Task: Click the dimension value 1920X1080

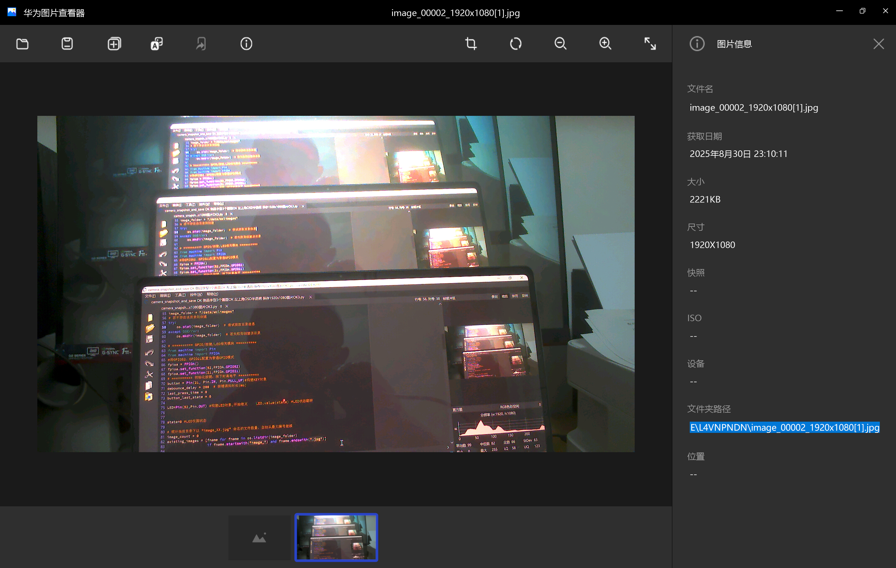Action: [712, 245]
